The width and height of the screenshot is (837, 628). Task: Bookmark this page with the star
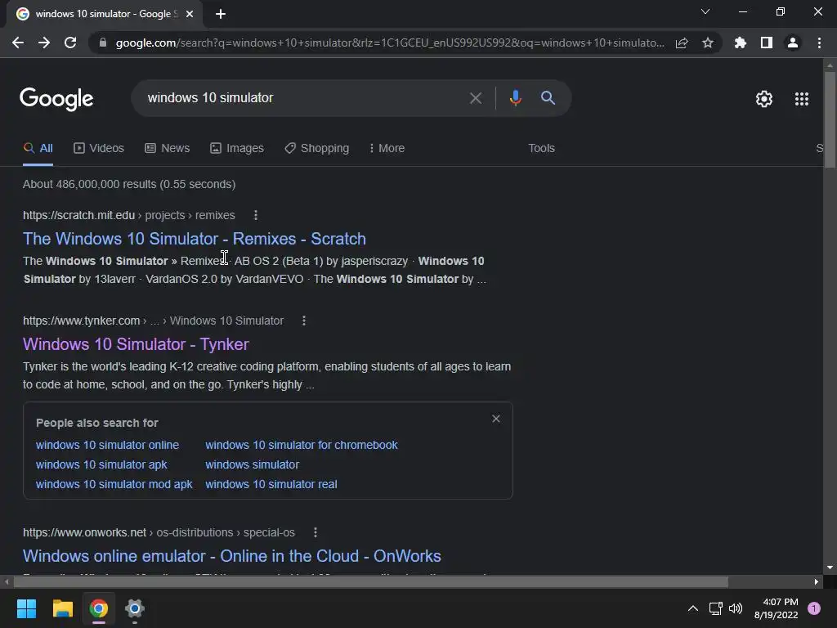pyautogui.click(x=708, y=43)
